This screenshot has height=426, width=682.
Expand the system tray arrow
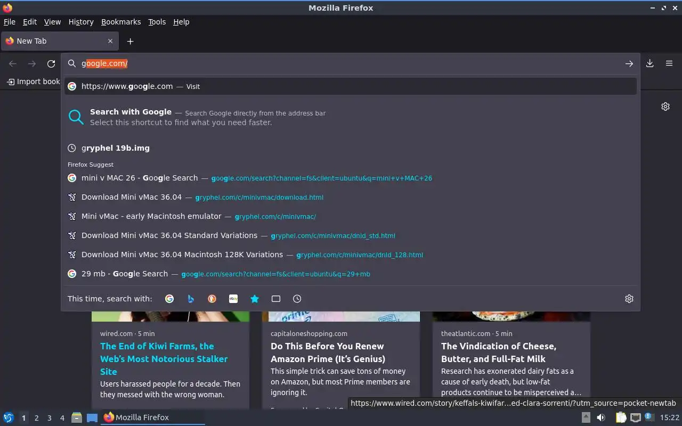click(x=586, y=417)
